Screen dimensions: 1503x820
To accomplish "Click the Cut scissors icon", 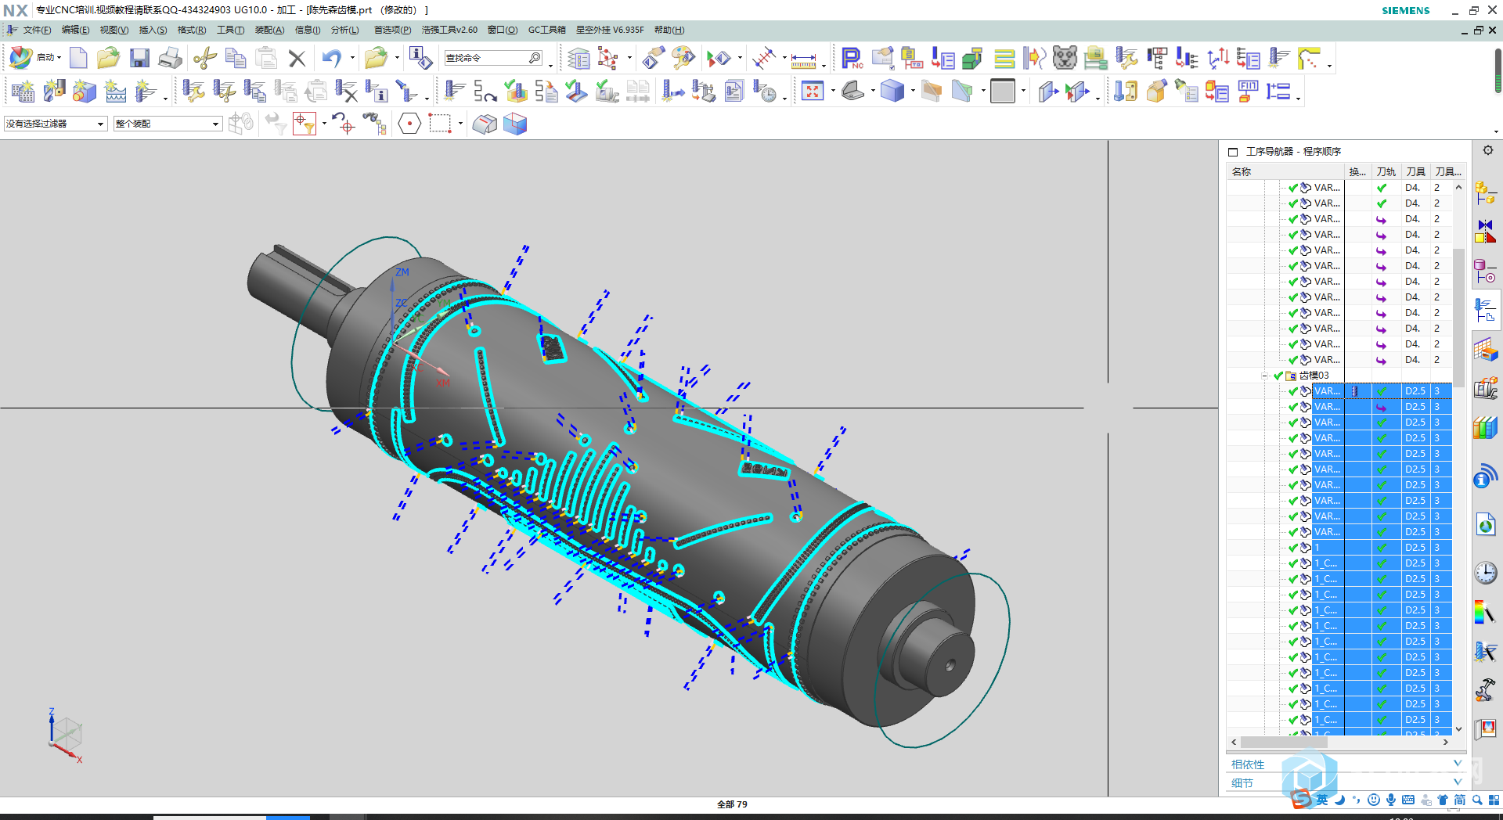I will click(205, 58).
